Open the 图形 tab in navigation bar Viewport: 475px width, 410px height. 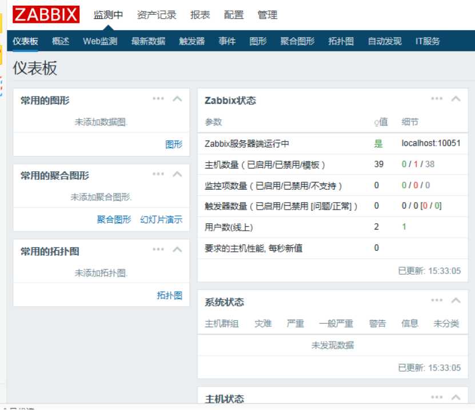point(258,41)
